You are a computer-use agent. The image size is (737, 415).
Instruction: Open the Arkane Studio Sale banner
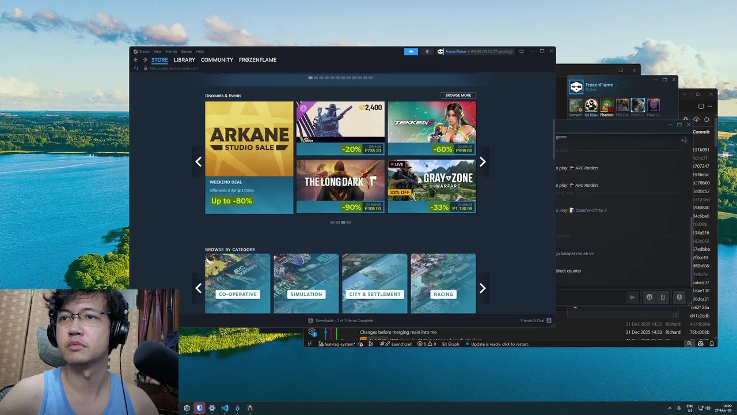coord(249,157)
